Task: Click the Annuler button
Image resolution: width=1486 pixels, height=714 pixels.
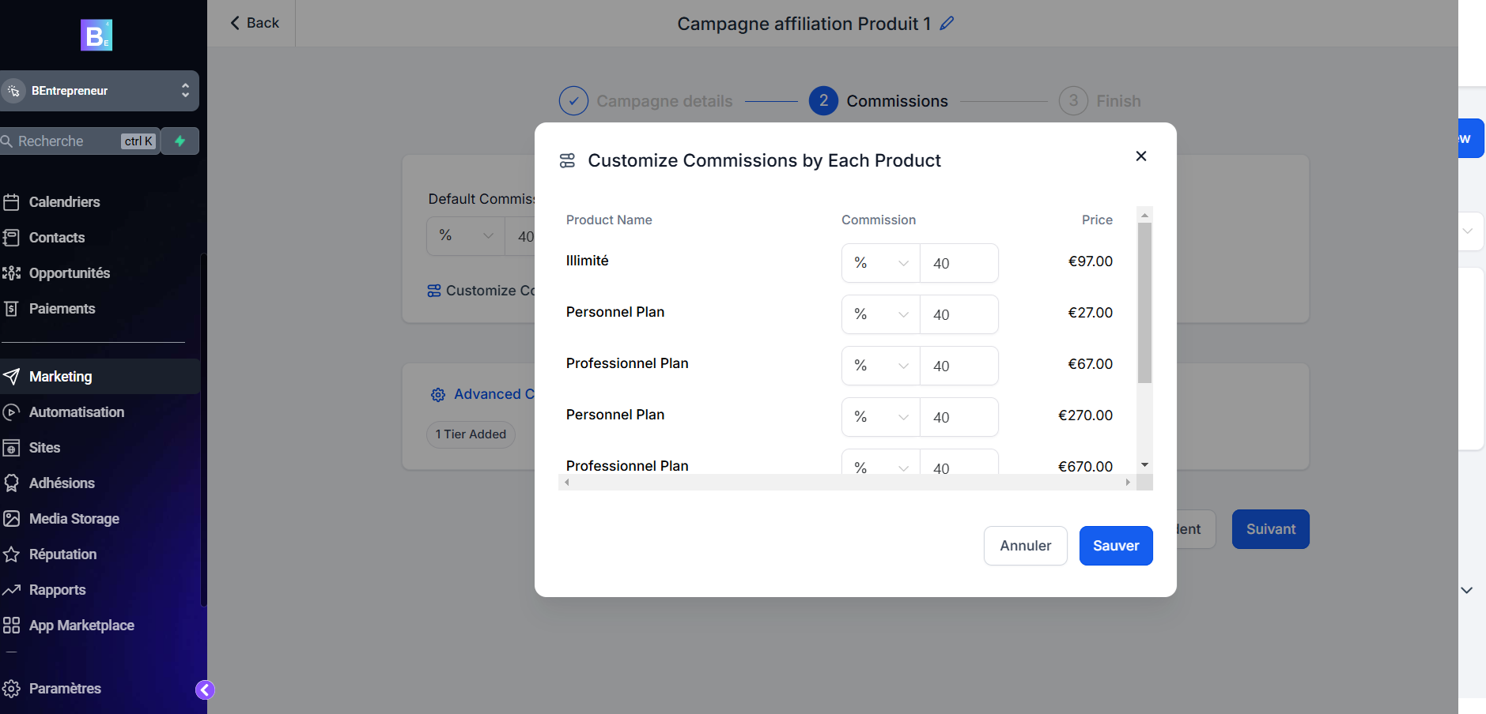Action: coord(1026,546)
